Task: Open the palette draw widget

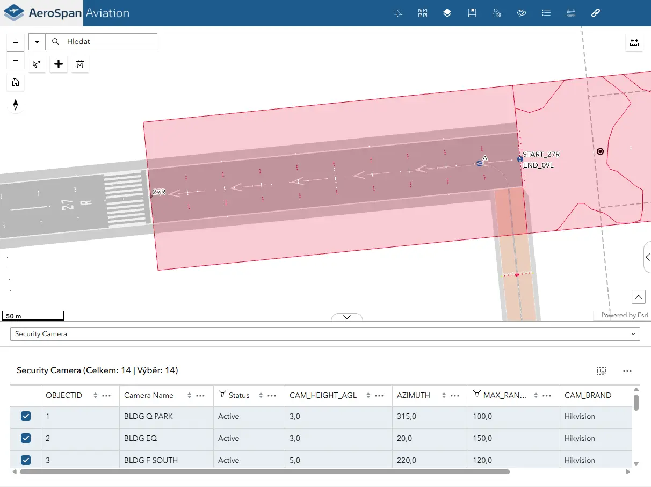Action: [x=521, y=13]
